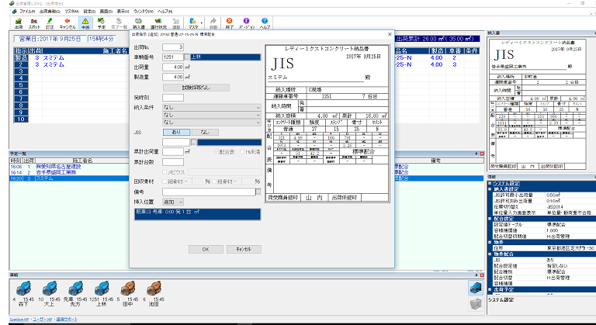Click OK in the 出荷指示 dialog
This screenshot has width=596, height=325.
pos(206,249)
